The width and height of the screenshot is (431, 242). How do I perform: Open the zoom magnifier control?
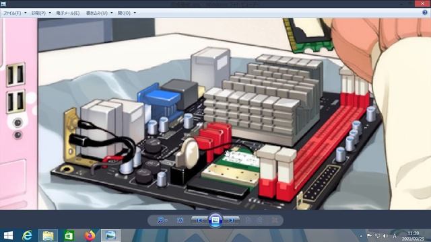pyautogui.click(x=162, y=220)
